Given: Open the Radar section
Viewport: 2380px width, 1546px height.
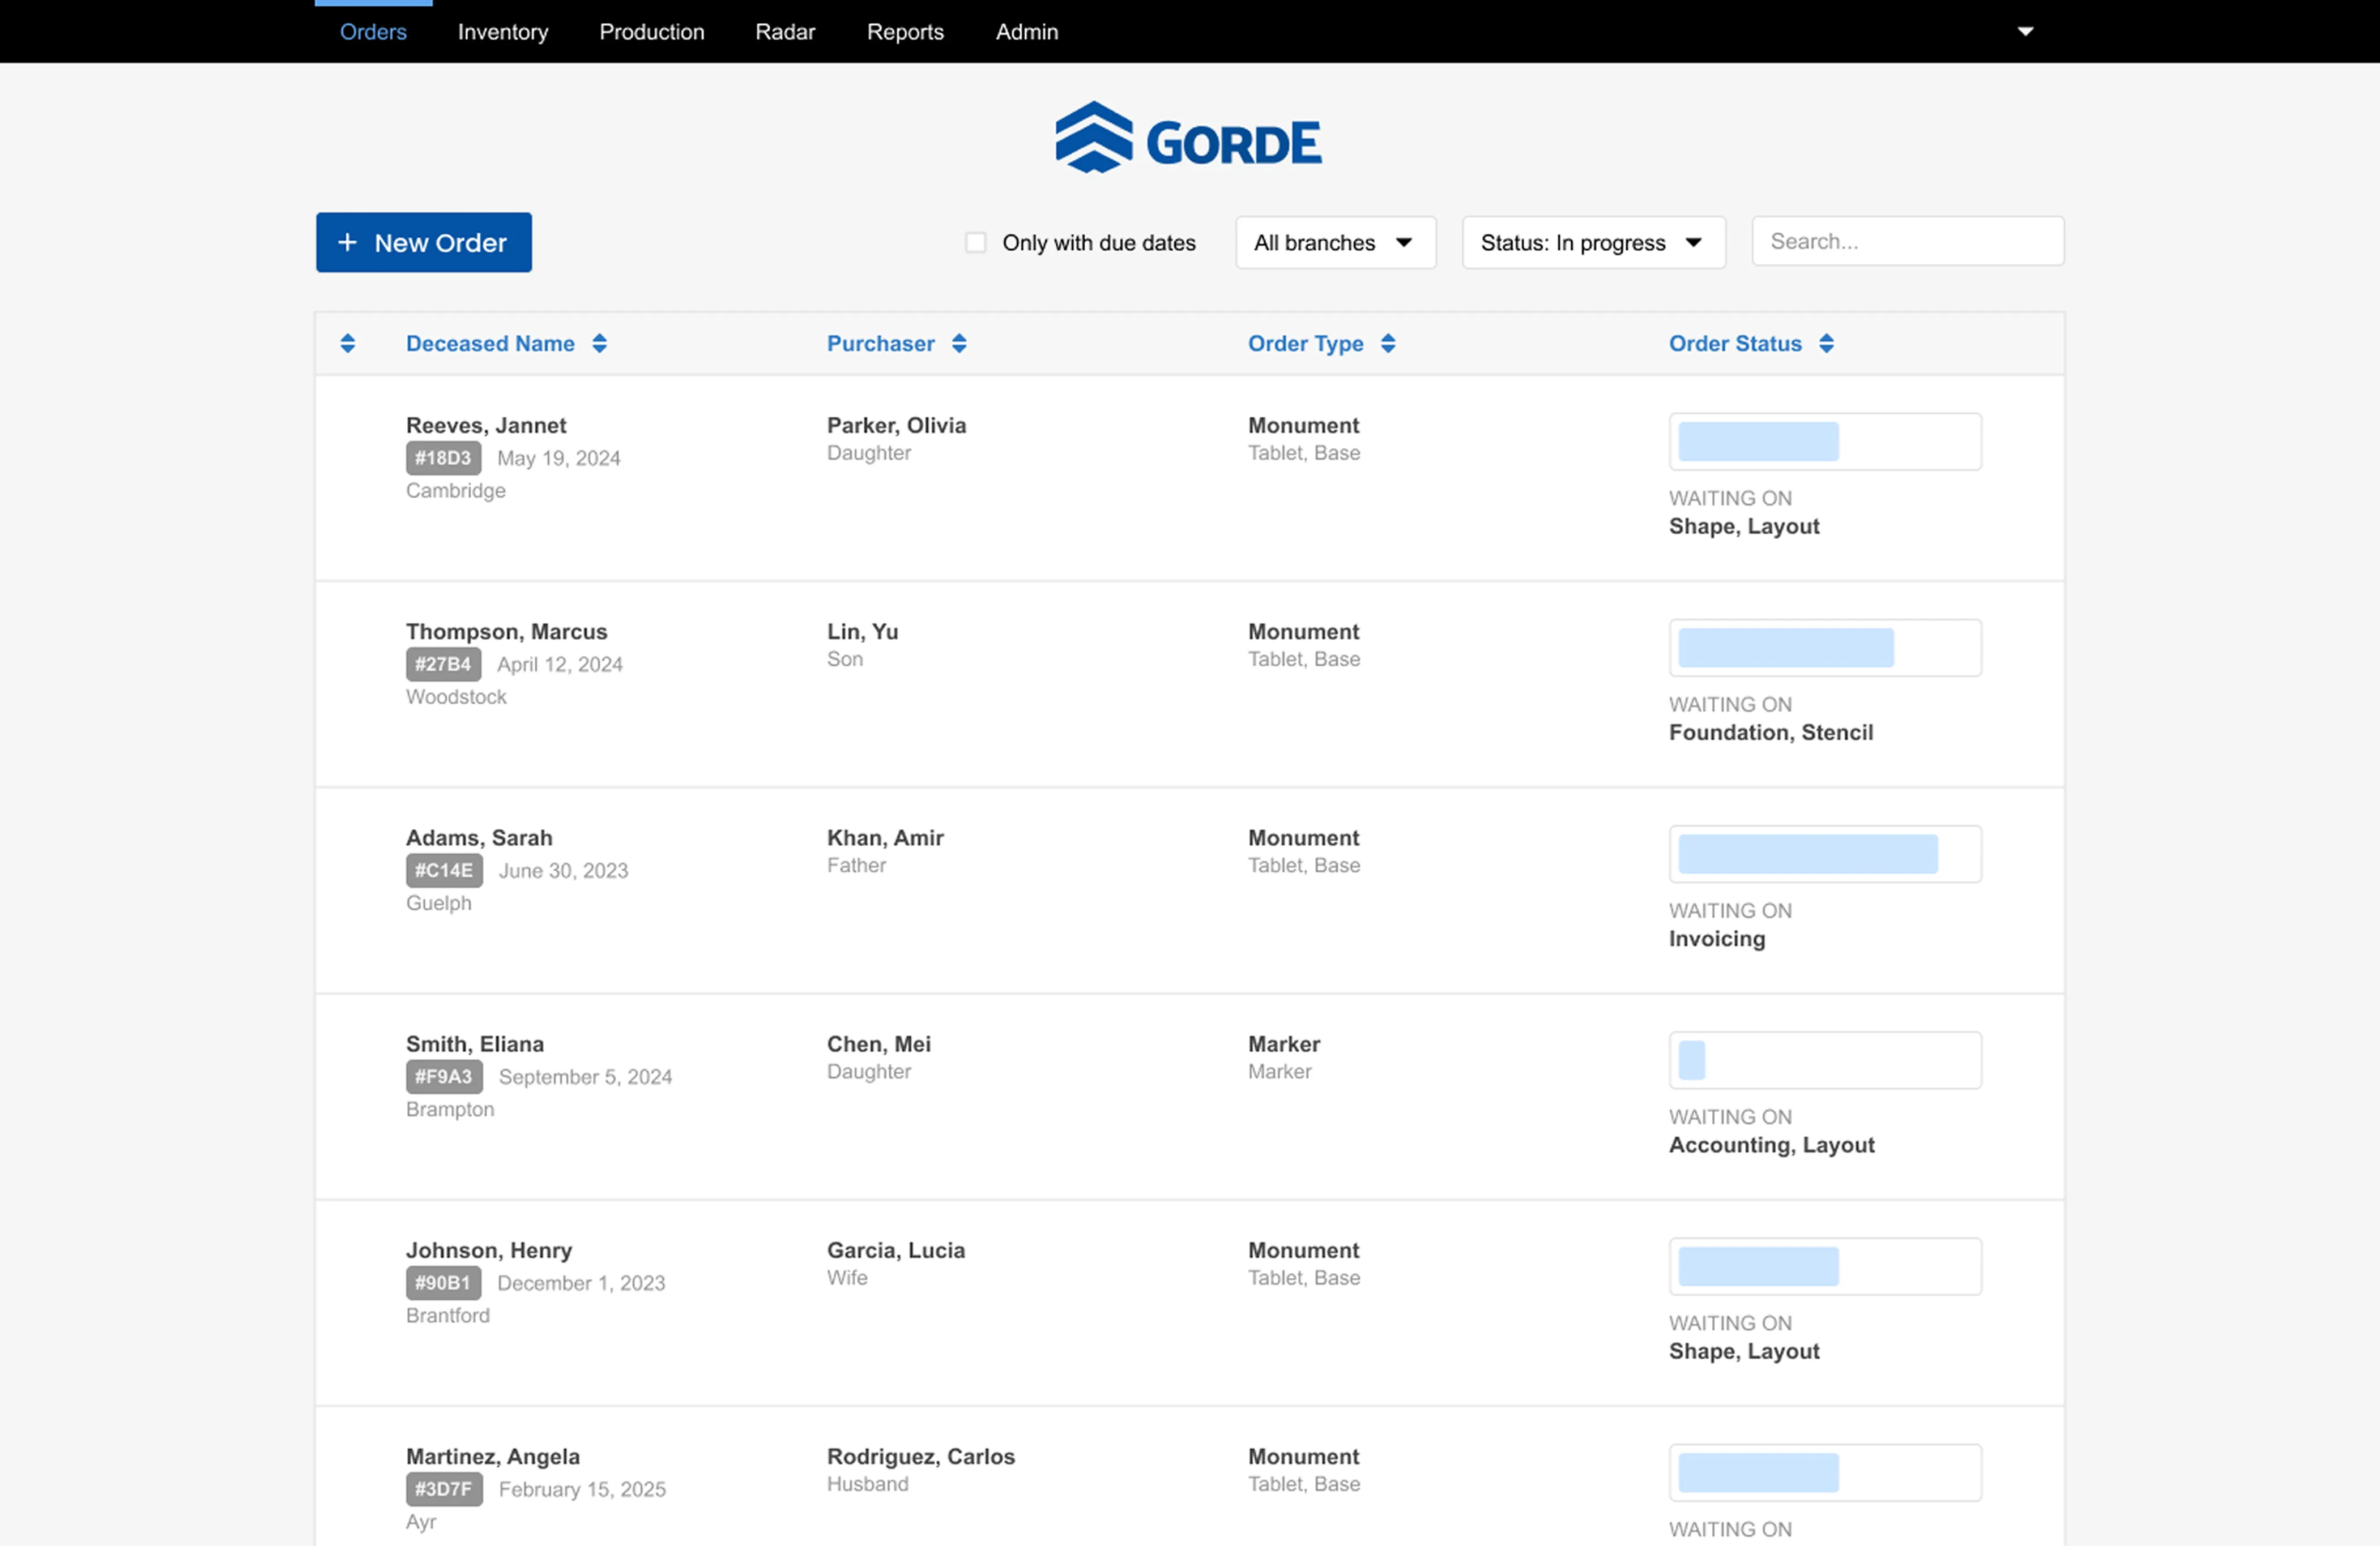Looking at the screenshot, I should (x=785, y=31).
